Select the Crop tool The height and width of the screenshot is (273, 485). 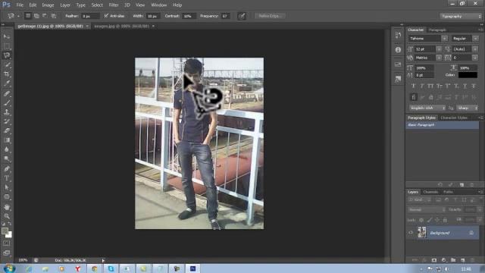click(7, 74)
